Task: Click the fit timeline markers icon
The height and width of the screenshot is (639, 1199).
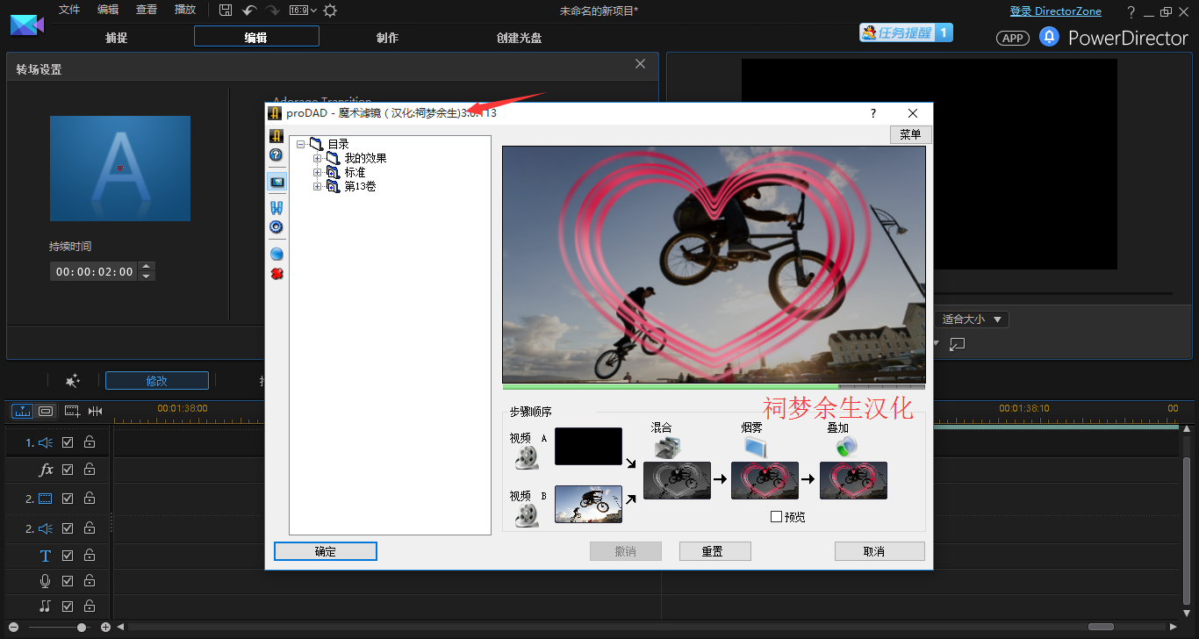Action: coord(95,411)
